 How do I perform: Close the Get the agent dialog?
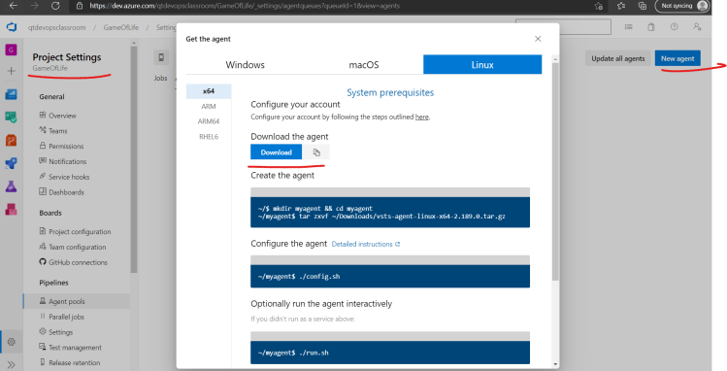click(x=538, y=39)
